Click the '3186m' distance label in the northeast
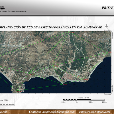114x114 pixels. click(x=90, y=41)
